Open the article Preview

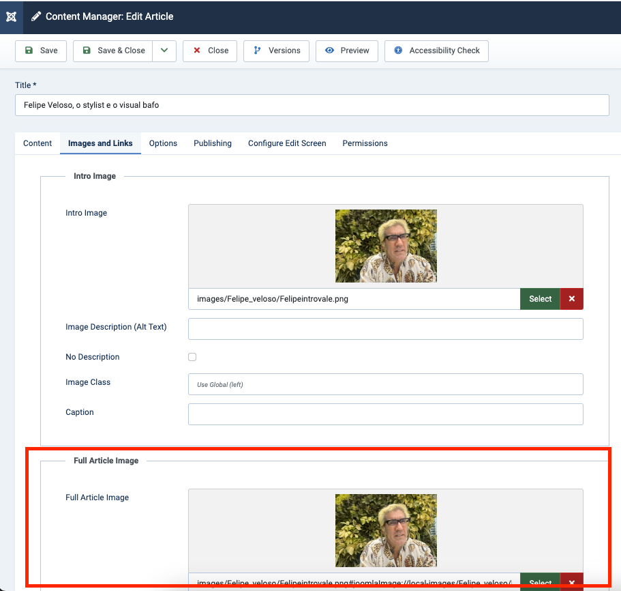[347, 51]
